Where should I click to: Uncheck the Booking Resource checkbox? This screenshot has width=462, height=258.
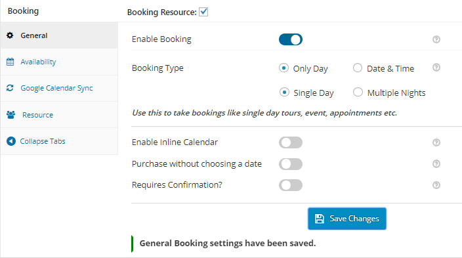pos(203,12)
